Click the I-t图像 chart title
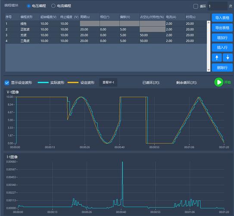This screenshot has width=234, height=216. (12, 157)
